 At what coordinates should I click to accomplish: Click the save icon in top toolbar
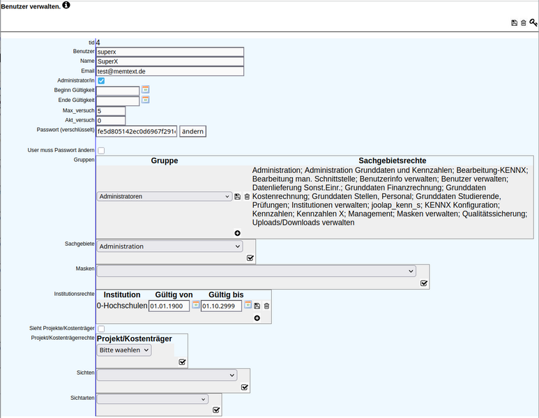[x=515, y=23]
